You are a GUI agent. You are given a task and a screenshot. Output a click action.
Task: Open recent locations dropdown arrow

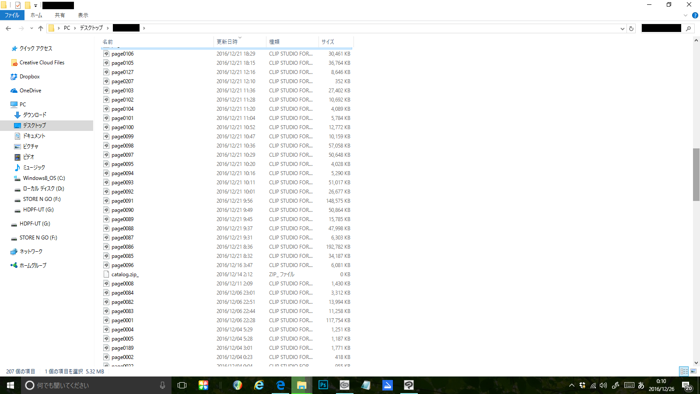(x=31, y=28)
